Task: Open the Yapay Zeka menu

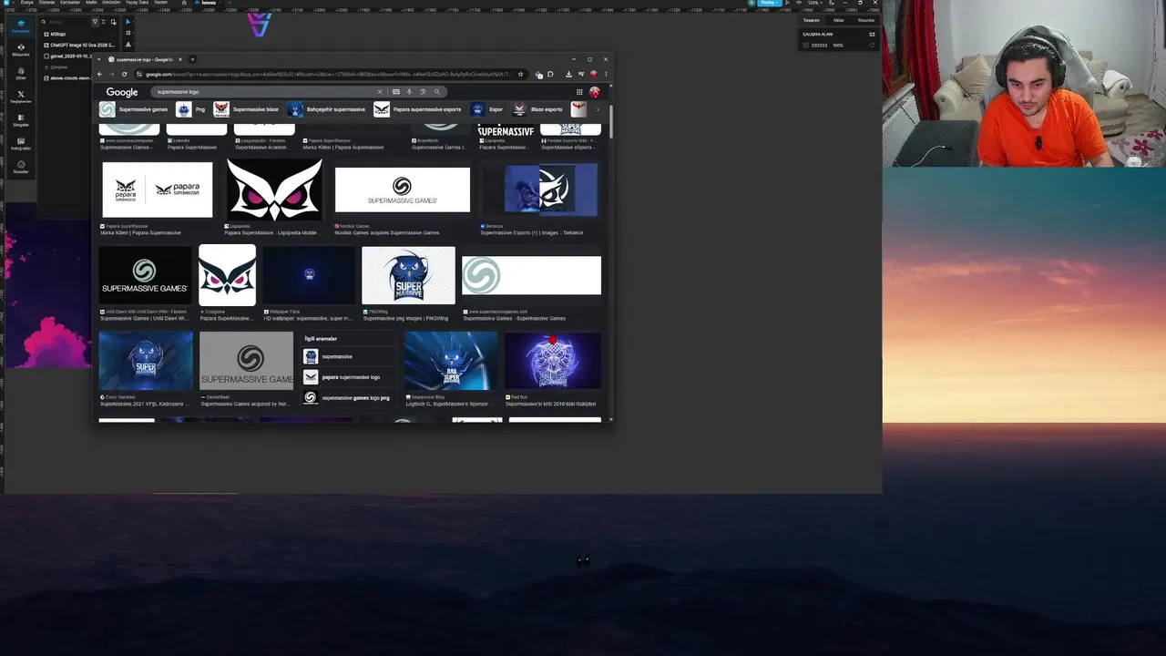Action: pyautogui.click(x=137, y=3)
